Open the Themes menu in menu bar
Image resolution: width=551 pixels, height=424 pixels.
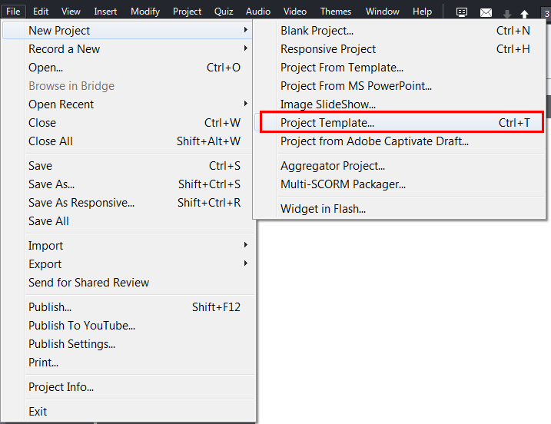point(336,12)
